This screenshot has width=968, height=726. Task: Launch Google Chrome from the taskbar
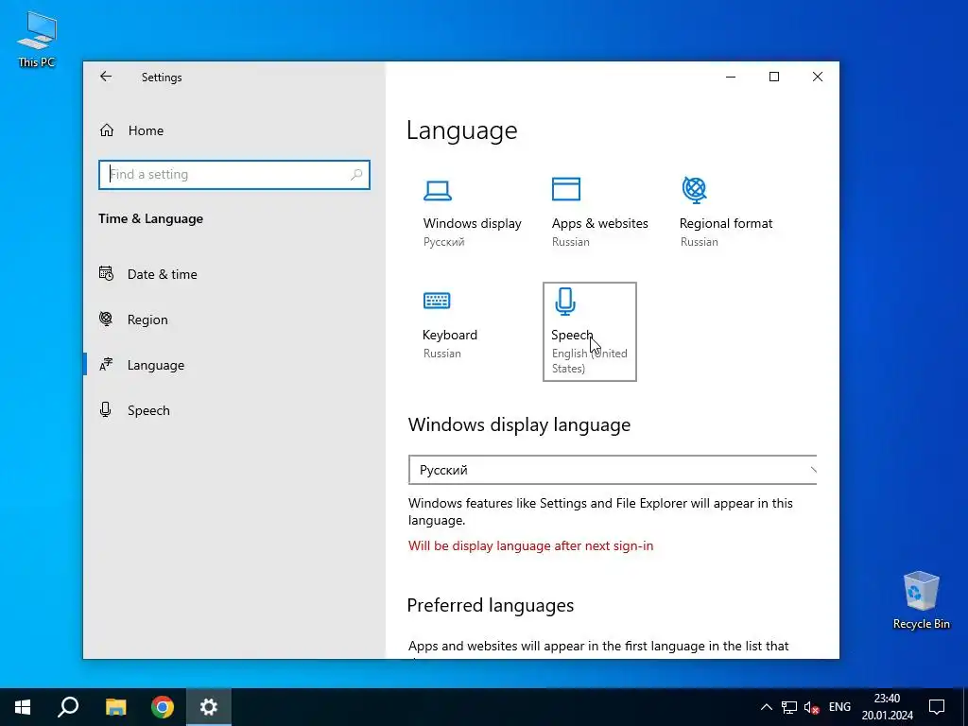163,707
